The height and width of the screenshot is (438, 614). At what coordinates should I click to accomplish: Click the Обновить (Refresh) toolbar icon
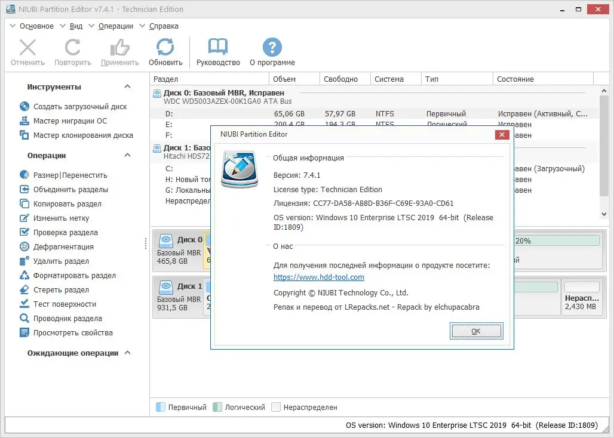165,47
